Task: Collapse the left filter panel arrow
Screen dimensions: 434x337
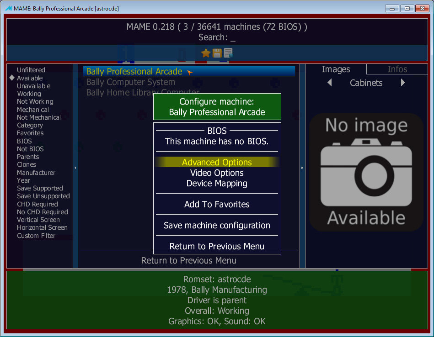Action: (x=75, y=168)
